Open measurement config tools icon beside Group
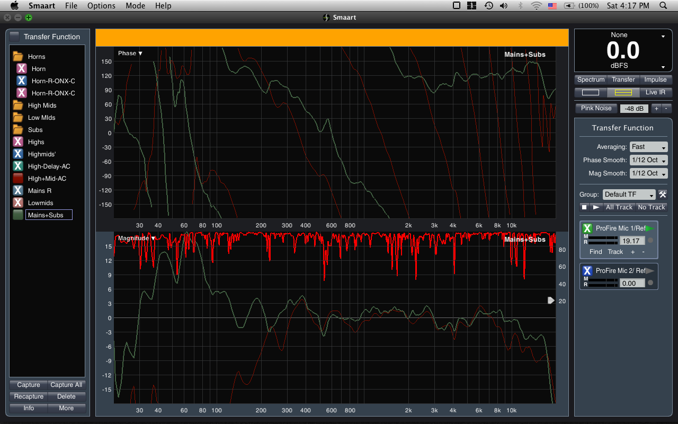678x424 pixels. point(663,194)
